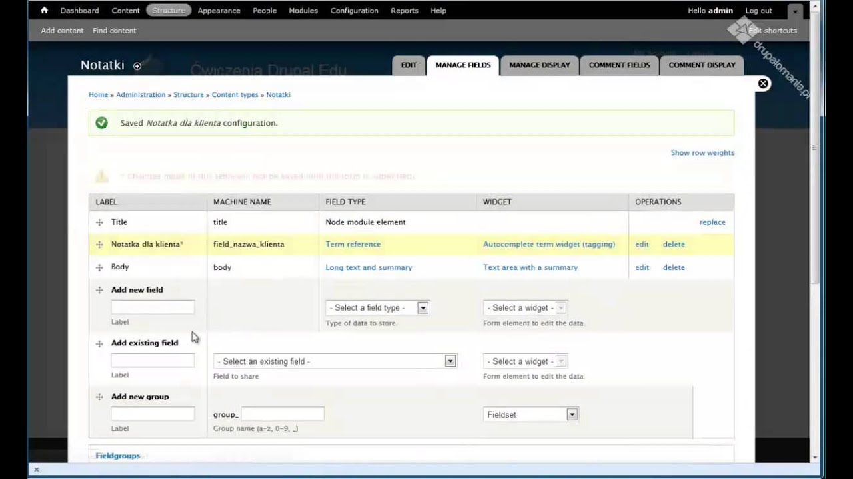This screenshot has height=479, width=853.
Task: Click the drag handle of the Title row
Action: coord(99,222)
